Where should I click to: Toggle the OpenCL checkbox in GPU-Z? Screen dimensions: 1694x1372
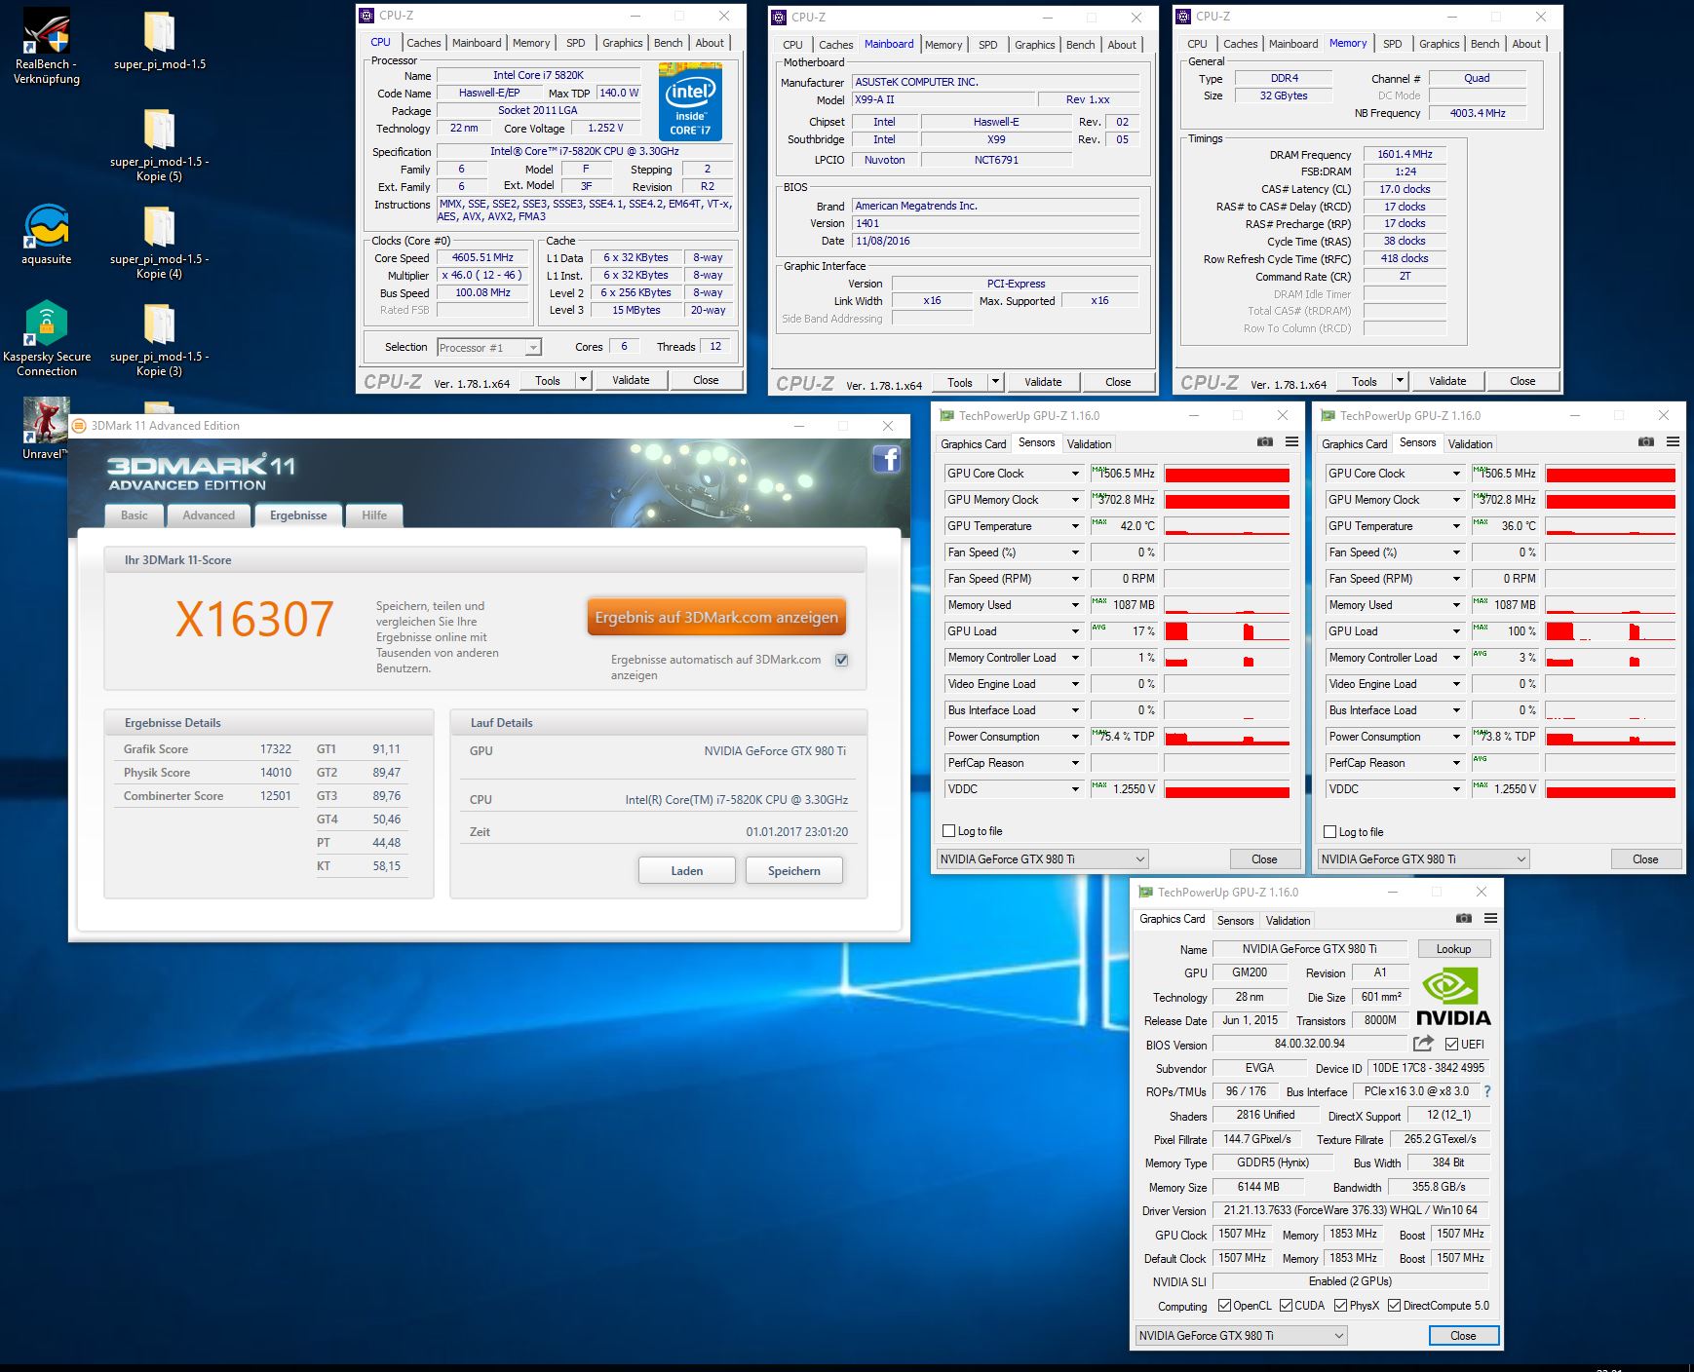point(1224,1306)
